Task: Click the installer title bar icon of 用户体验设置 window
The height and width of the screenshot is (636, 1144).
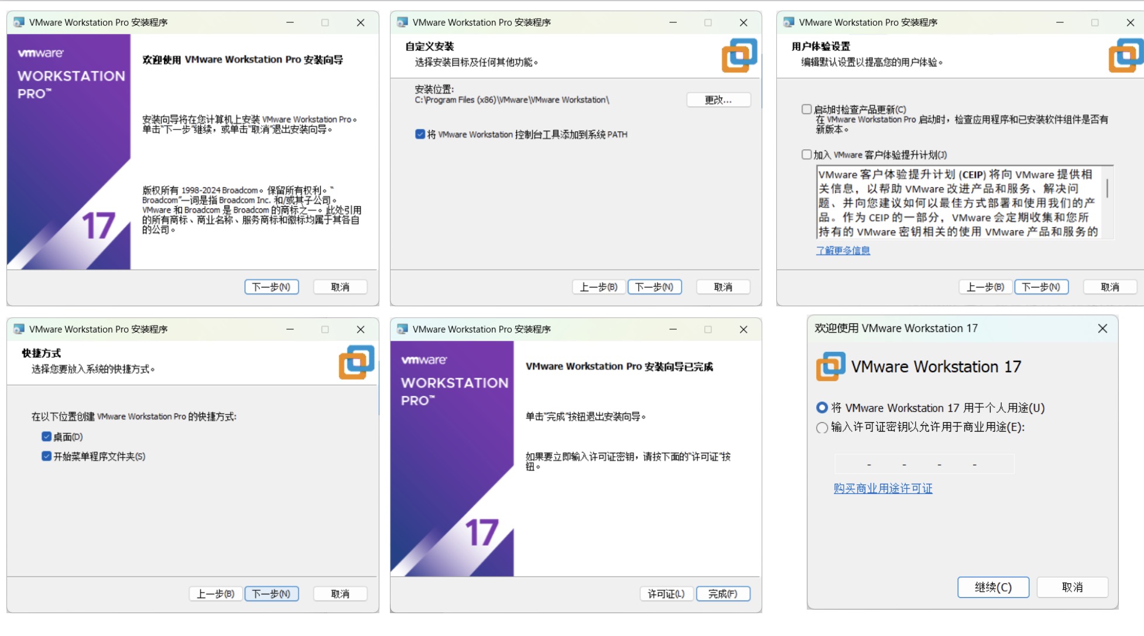Action: click(x=789, y=22)
